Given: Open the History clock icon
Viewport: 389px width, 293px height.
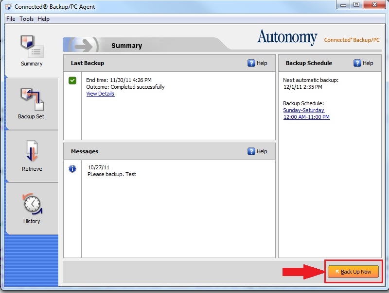Looking at the screenshot, I should point(32,204).
